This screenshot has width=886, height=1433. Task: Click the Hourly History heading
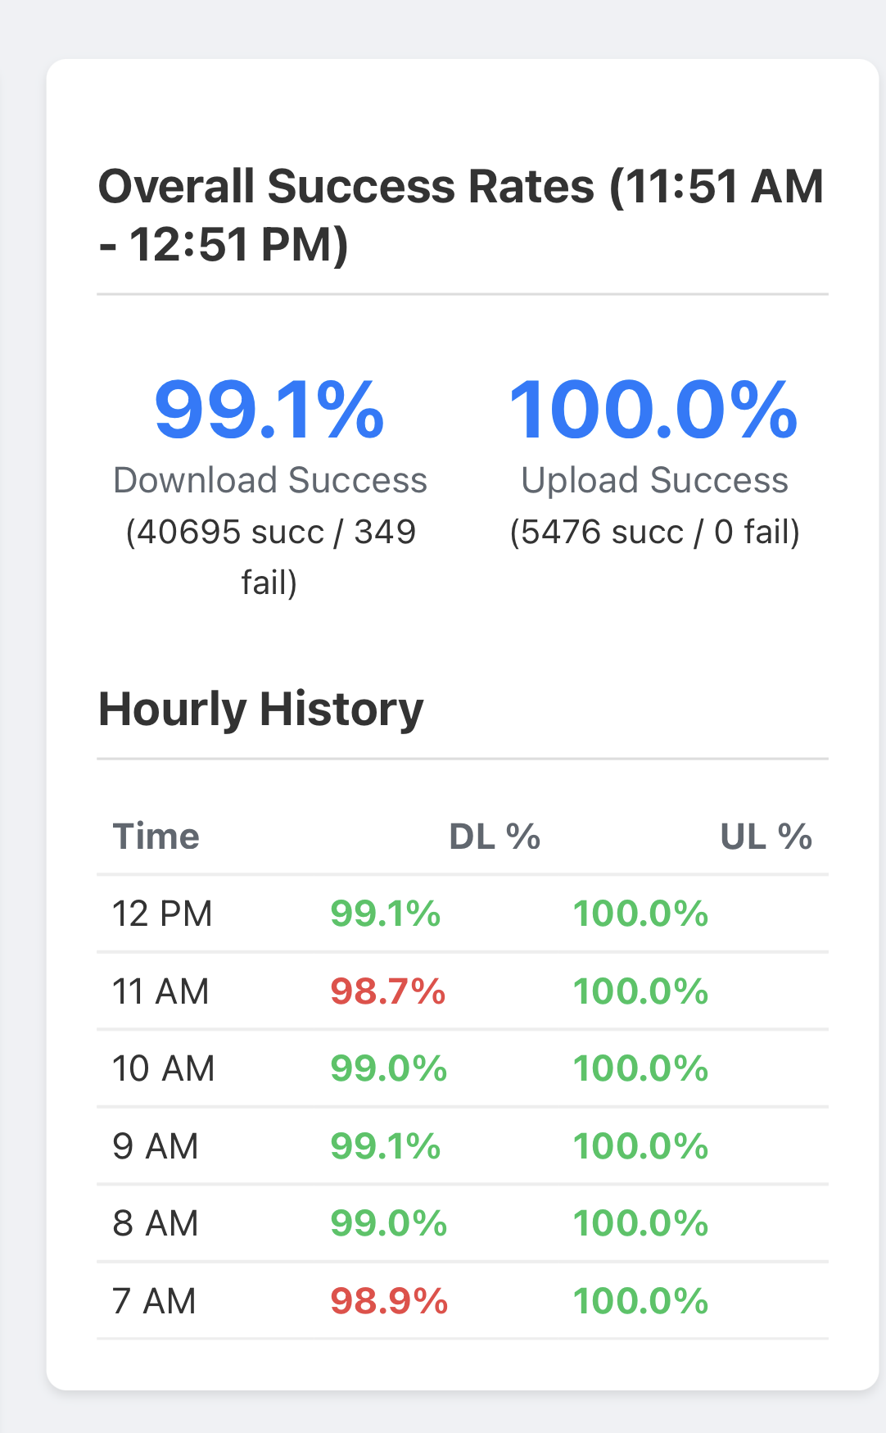click(x=260, y=709)
